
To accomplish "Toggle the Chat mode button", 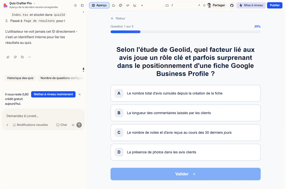I will click(x=61, y=125).
